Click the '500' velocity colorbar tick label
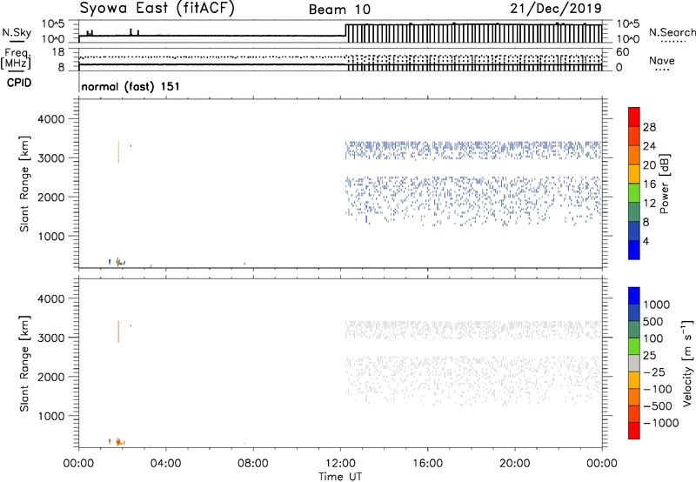 pos(653,322)
